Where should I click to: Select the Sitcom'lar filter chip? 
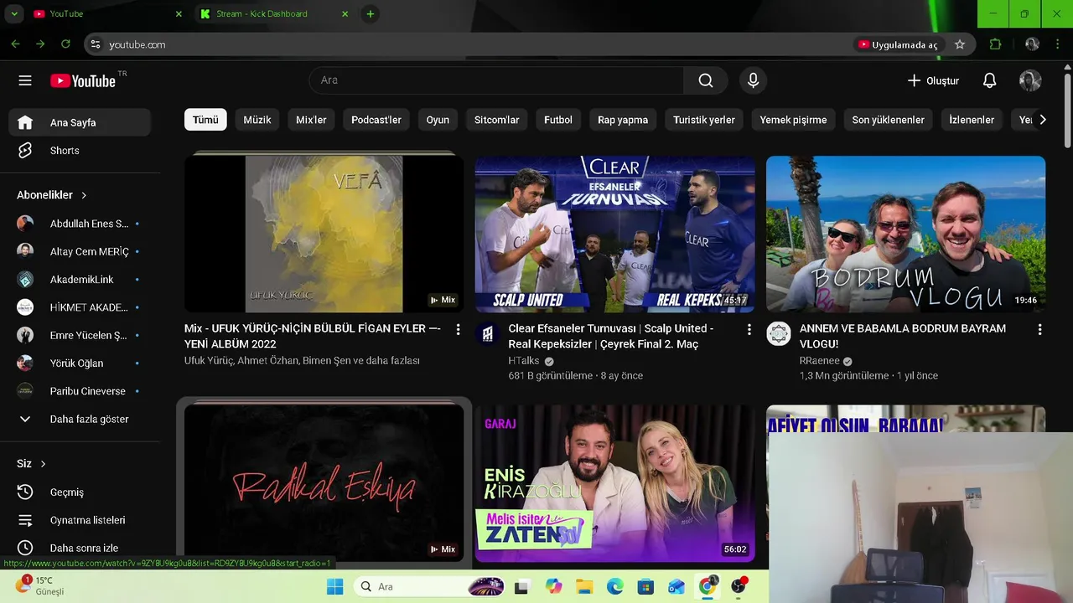click(x=497, y=120)
